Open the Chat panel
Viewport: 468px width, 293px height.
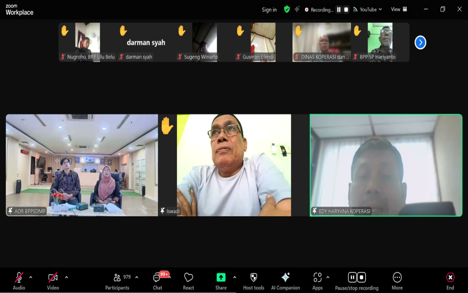[157, 281]
